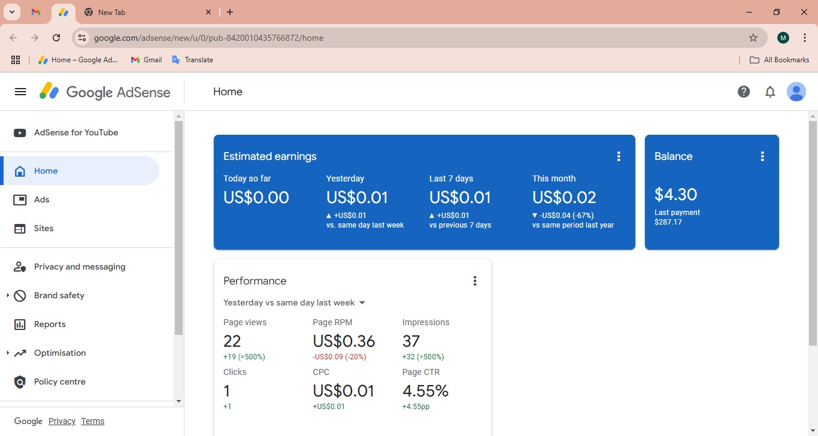
Task: Open the notifications bell
Action: [770, 92]
